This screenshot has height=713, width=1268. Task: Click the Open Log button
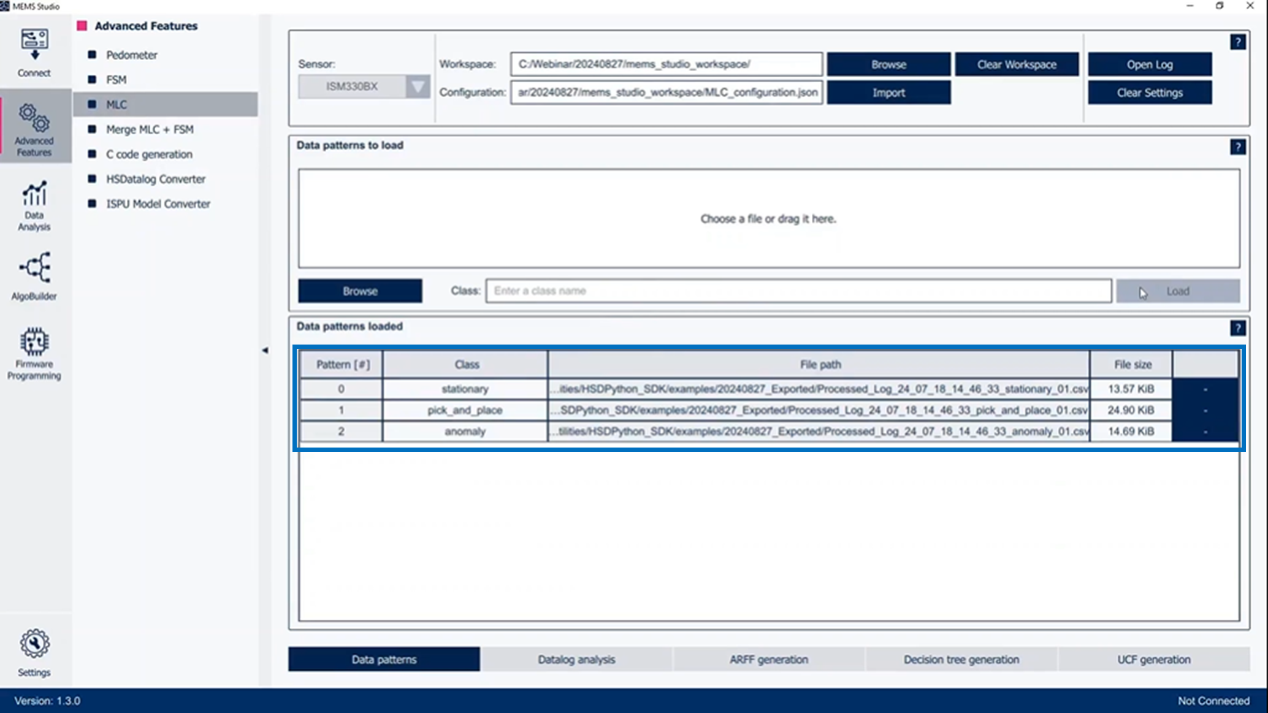(1149, 64)
